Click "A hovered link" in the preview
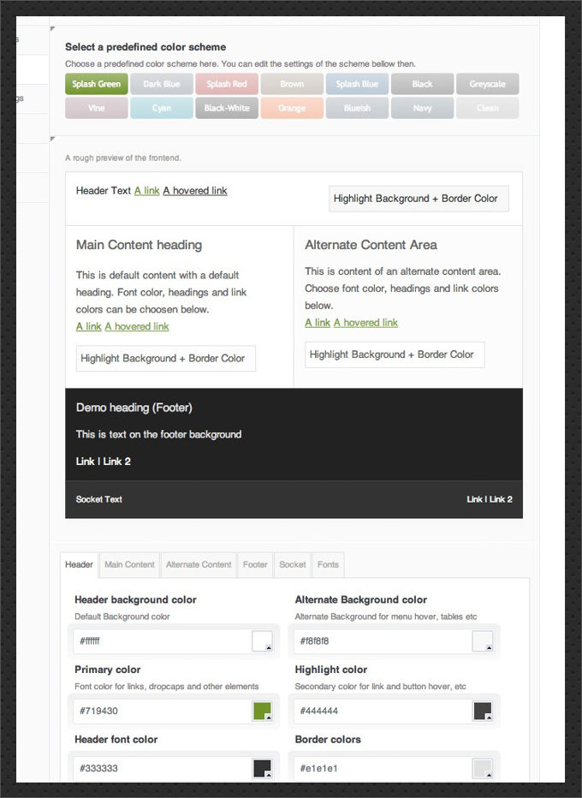Screen dimensions: 582x798 (194, 191)
